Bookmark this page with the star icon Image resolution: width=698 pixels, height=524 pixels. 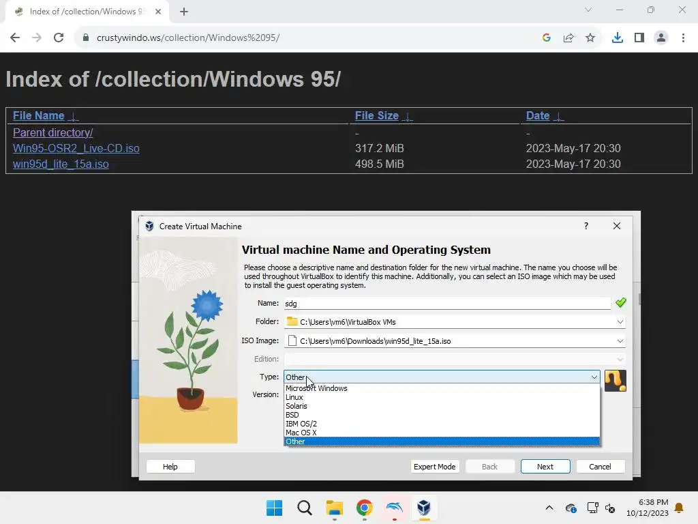point(590,38)
